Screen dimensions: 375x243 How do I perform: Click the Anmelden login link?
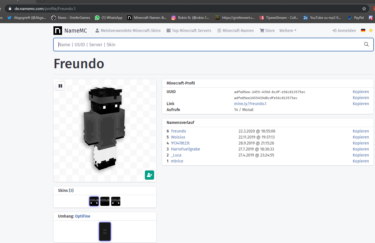(x=344, y=31)
